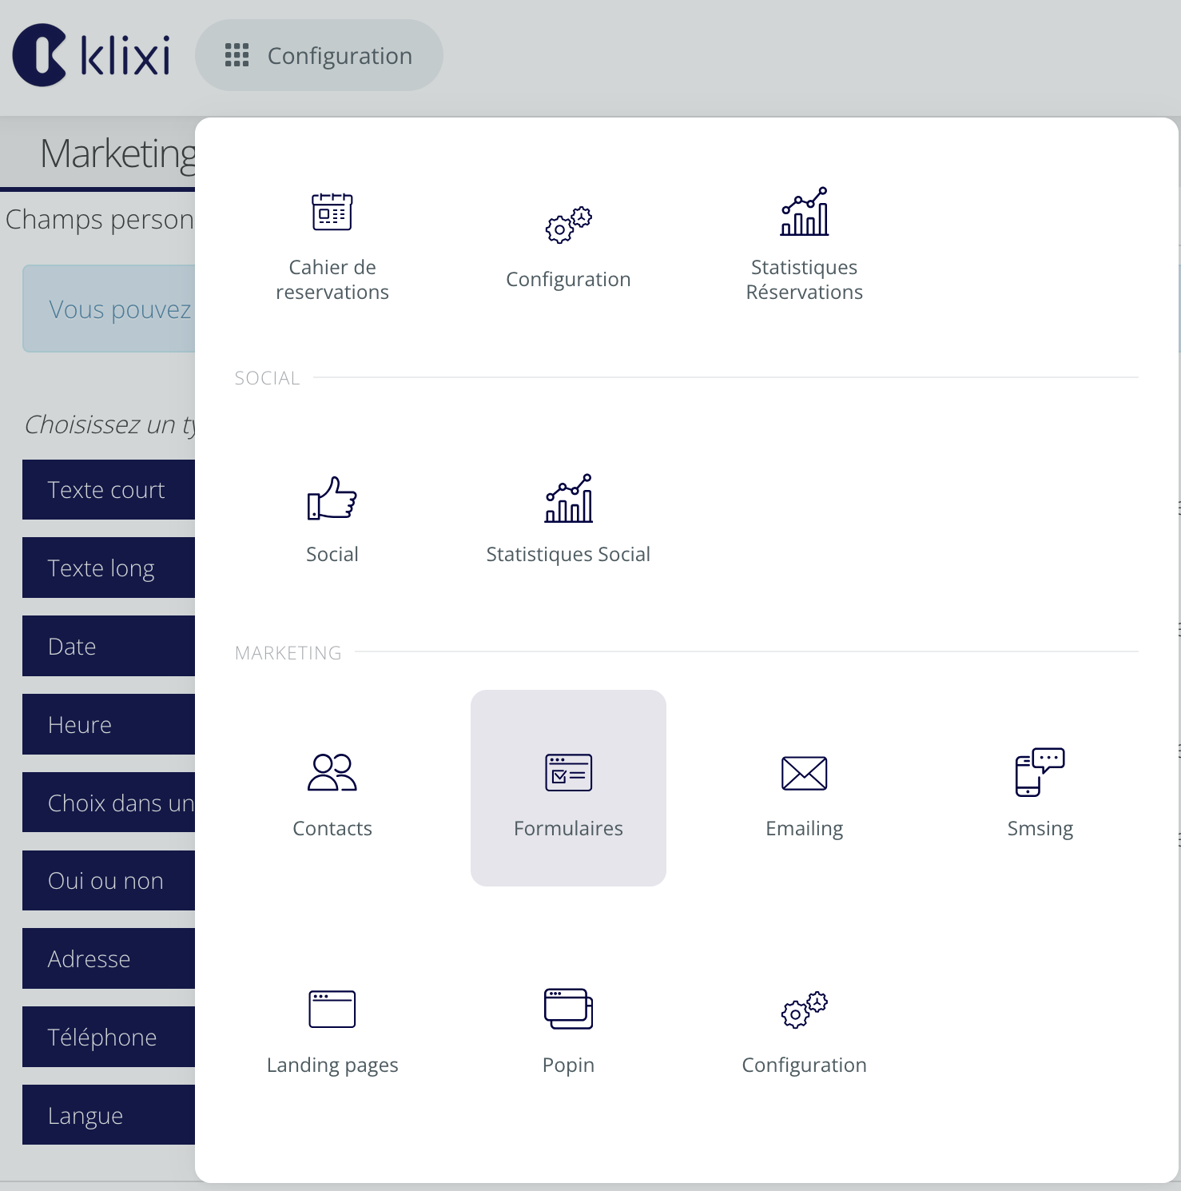Click the app grid icon in header

(237, 55)
